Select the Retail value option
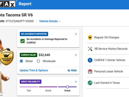 pos(21,61)
